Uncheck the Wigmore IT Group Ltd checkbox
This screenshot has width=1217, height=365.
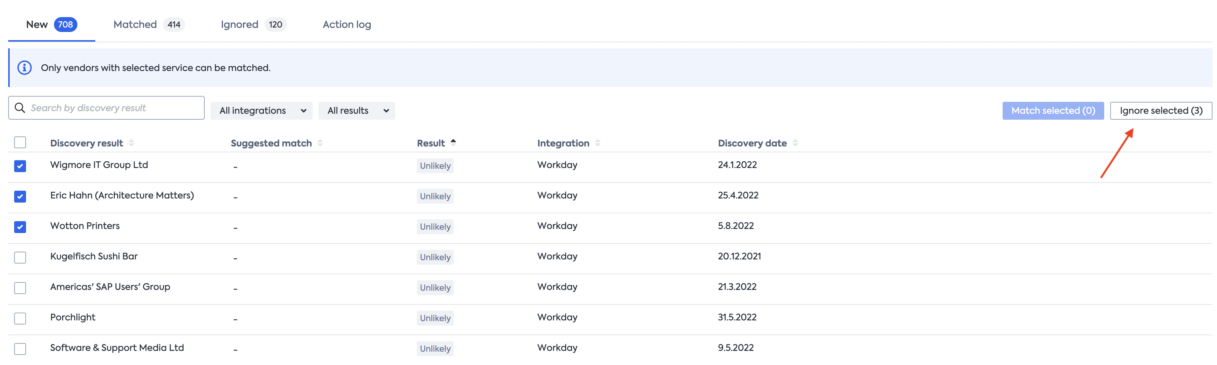coord(20,166)
